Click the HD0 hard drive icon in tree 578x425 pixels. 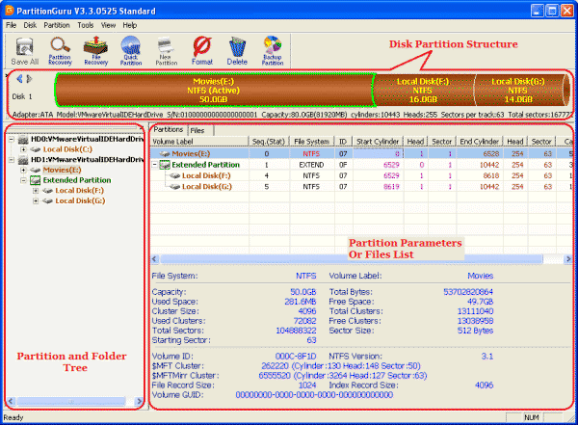pyautogui.click(x=23, y=140)
